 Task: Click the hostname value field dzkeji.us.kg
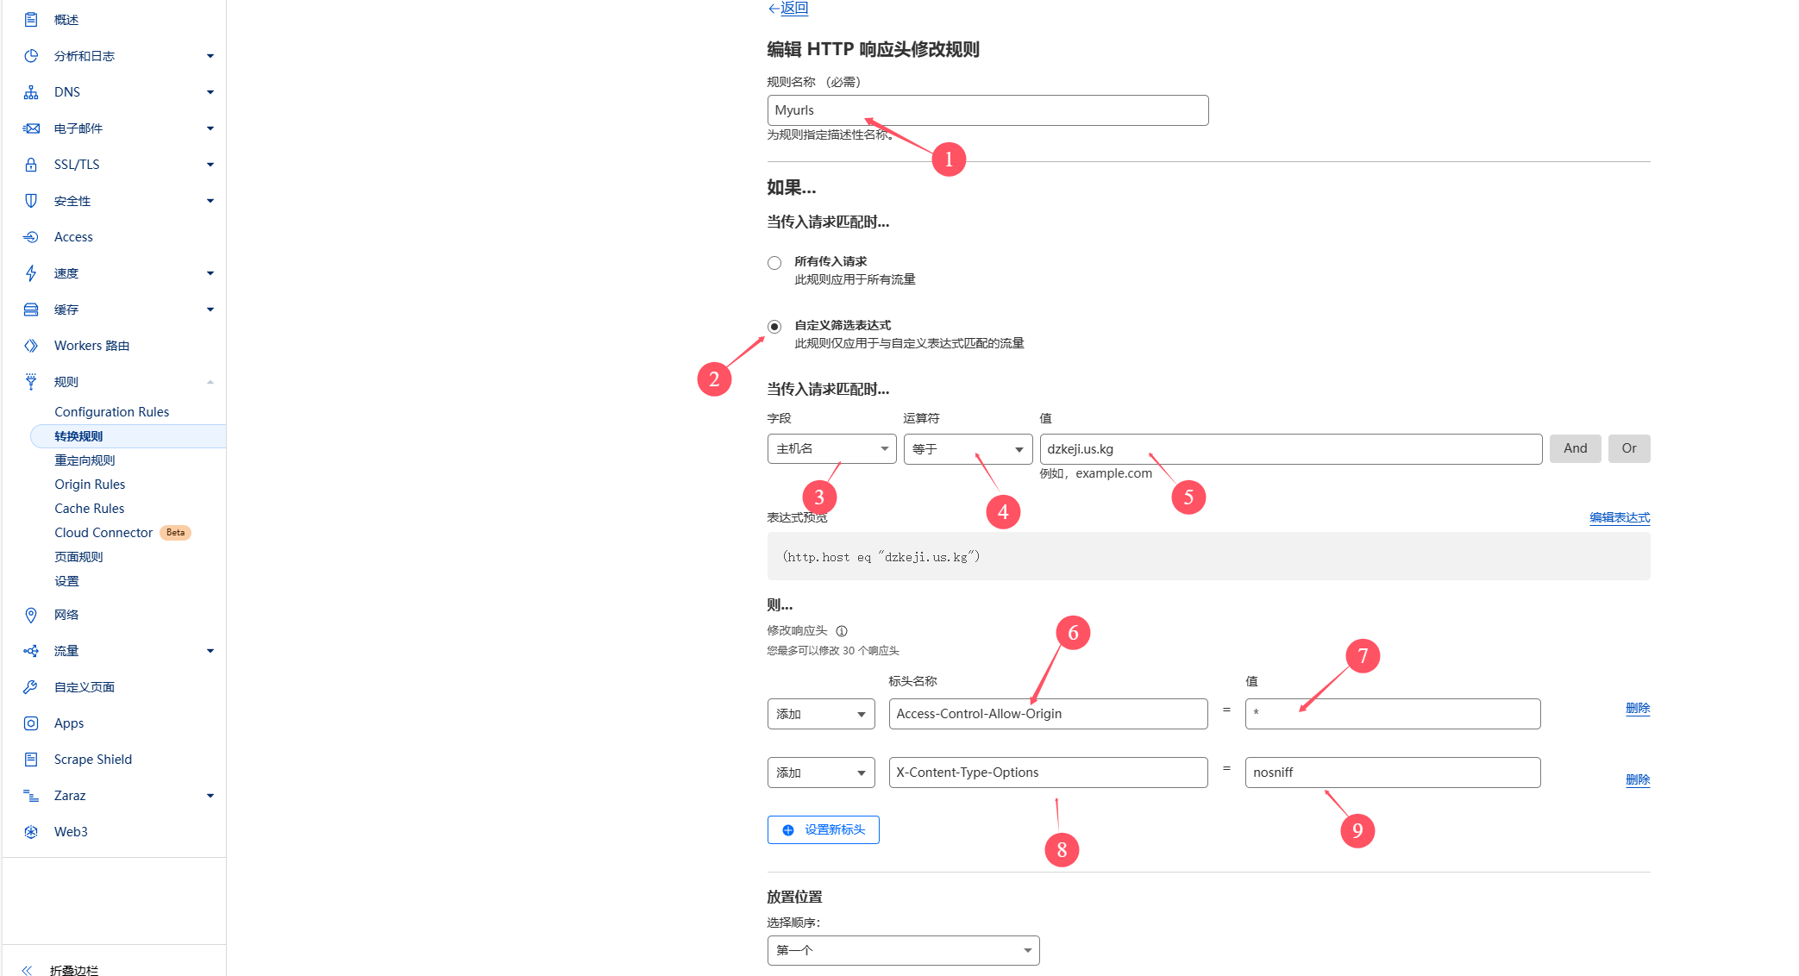(1291, 449)
